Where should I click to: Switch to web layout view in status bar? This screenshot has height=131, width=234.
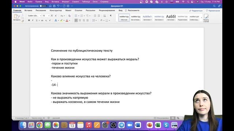[178, 118]
